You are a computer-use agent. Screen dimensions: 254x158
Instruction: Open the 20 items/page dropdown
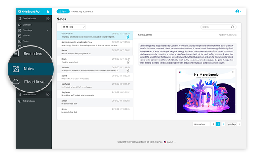click(201, 124)
